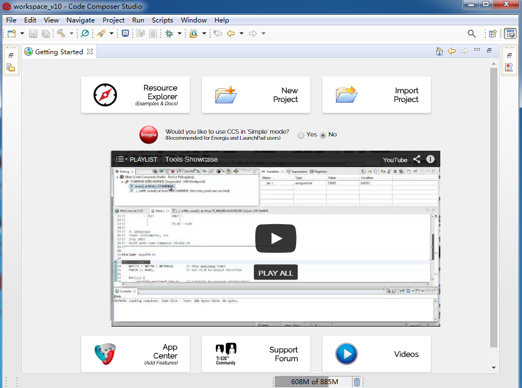Click the magnifier search icon at toolbar right

(x=472, y=33)
